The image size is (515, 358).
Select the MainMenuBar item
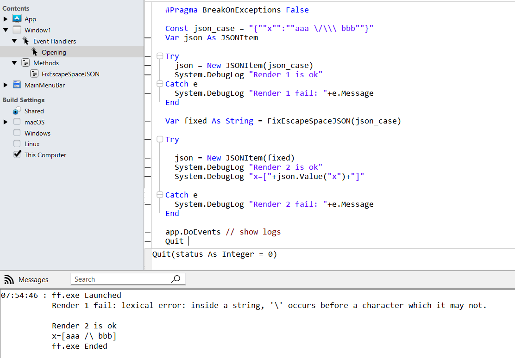tap(44, 85)
